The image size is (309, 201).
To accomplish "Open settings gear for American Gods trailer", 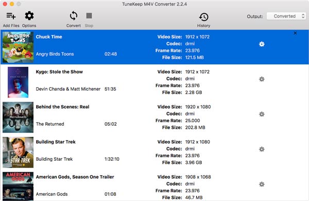I will (262, 184).
